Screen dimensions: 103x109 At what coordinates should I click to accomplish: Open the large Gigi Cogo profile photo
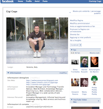pos(37,41)
